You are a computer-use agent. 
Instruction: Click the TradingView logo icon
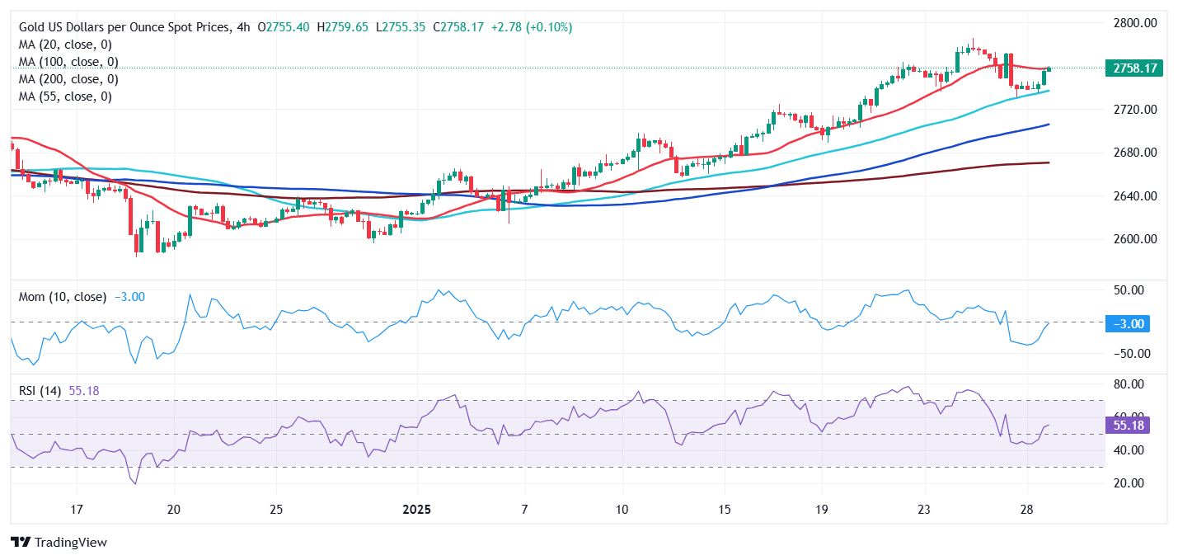click(21, 543)
